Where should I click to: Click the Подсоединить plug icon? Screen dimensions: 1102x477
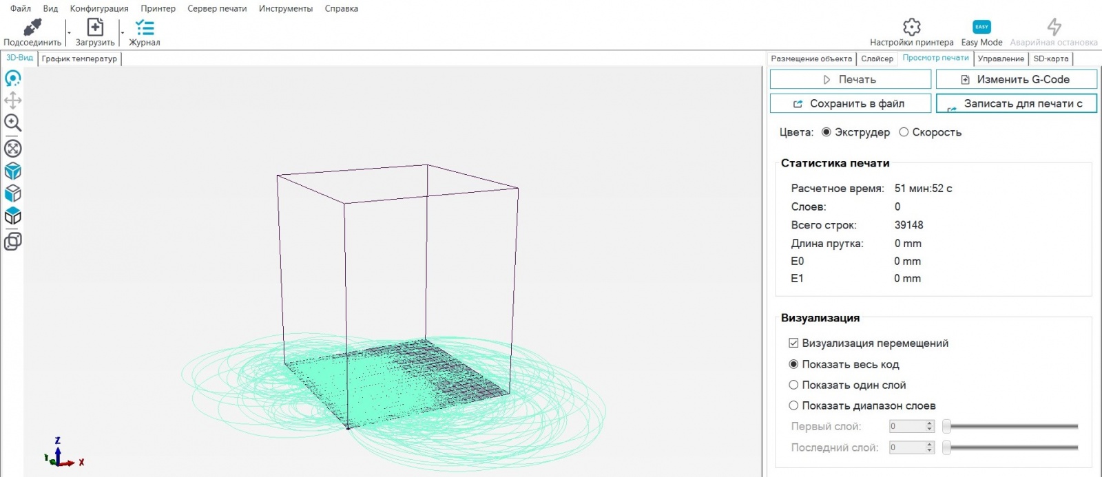point(32,27)
